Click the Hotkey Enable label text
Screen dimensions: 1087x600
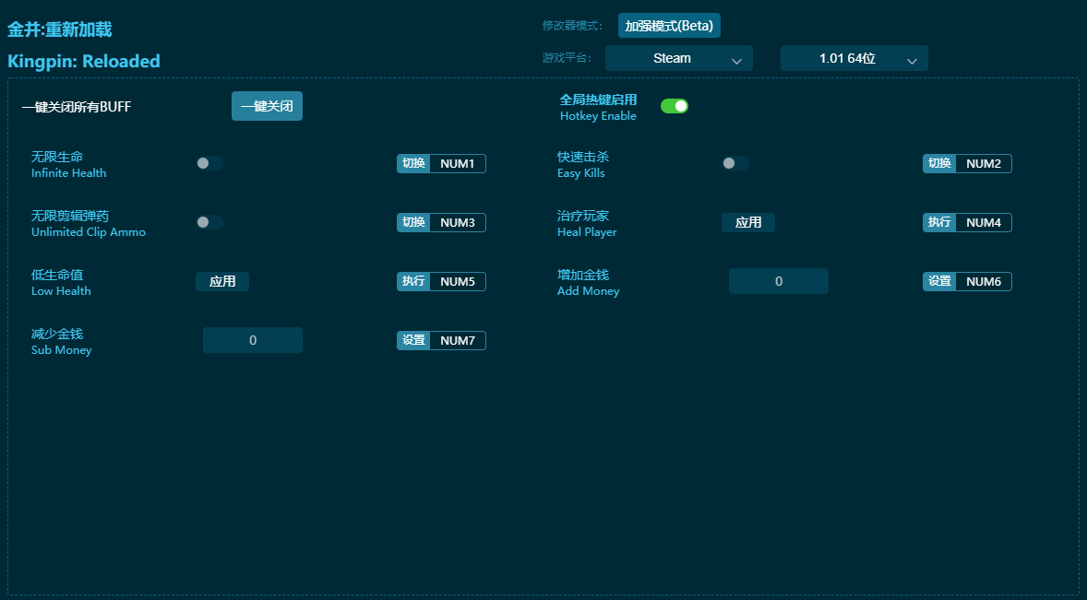(598, 115)
